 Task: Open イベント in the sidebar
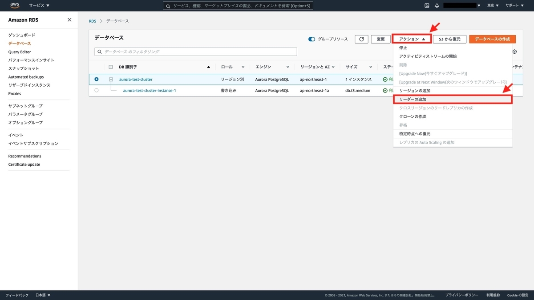pyautogui.click(x=16, y=135)
